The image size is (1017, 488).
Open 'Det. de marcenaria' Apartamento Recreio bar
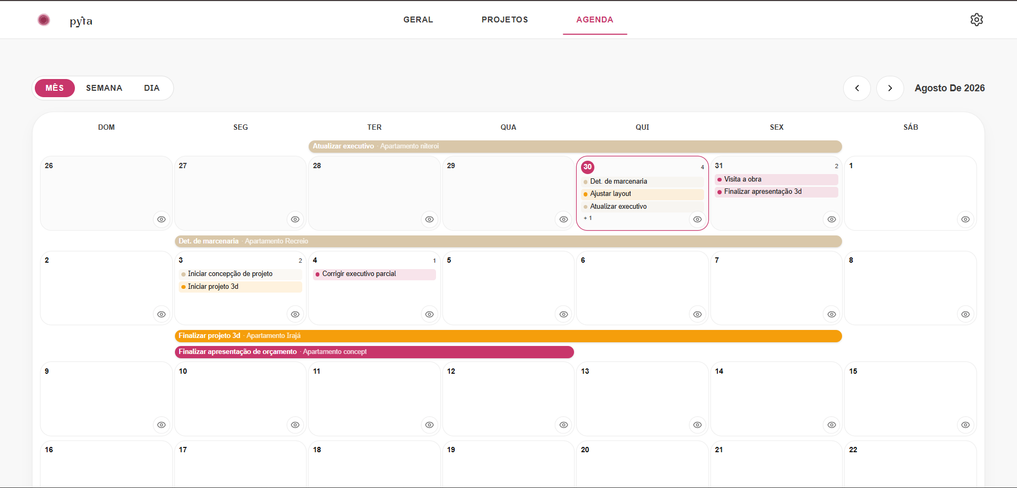pos(508,241)
